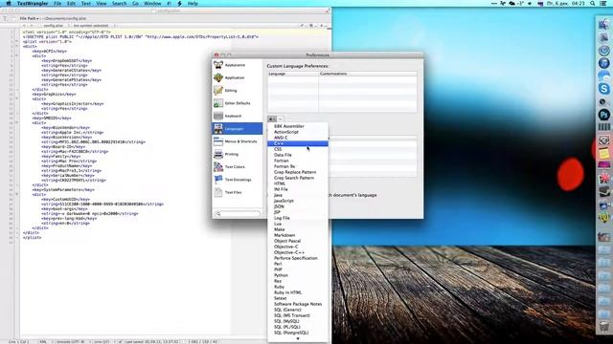Click the Stickies icon in the Dock
This screenshot has width=613, height=344.
pos(603,153)
